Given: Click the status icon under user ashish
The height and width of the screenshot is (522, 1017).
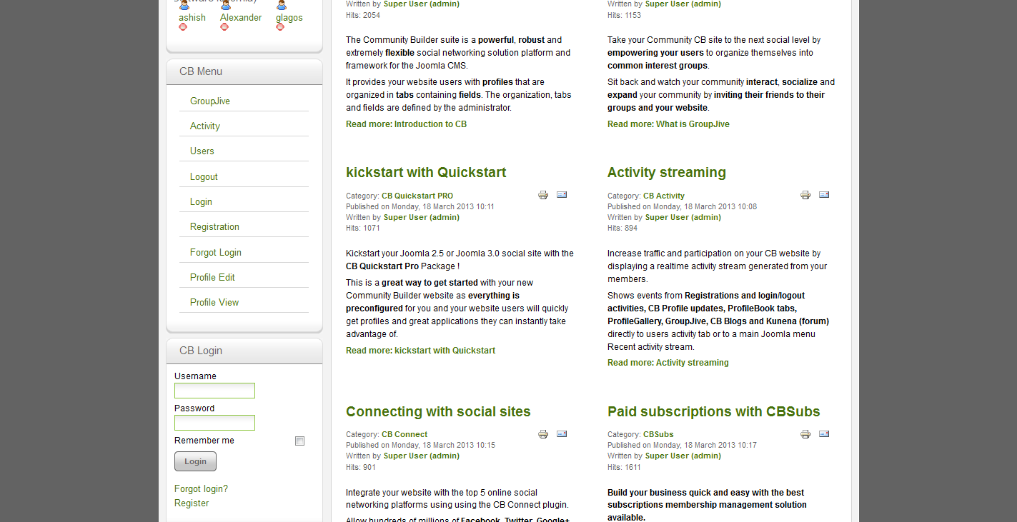Looking at the screenshot, I should (183, 27).
